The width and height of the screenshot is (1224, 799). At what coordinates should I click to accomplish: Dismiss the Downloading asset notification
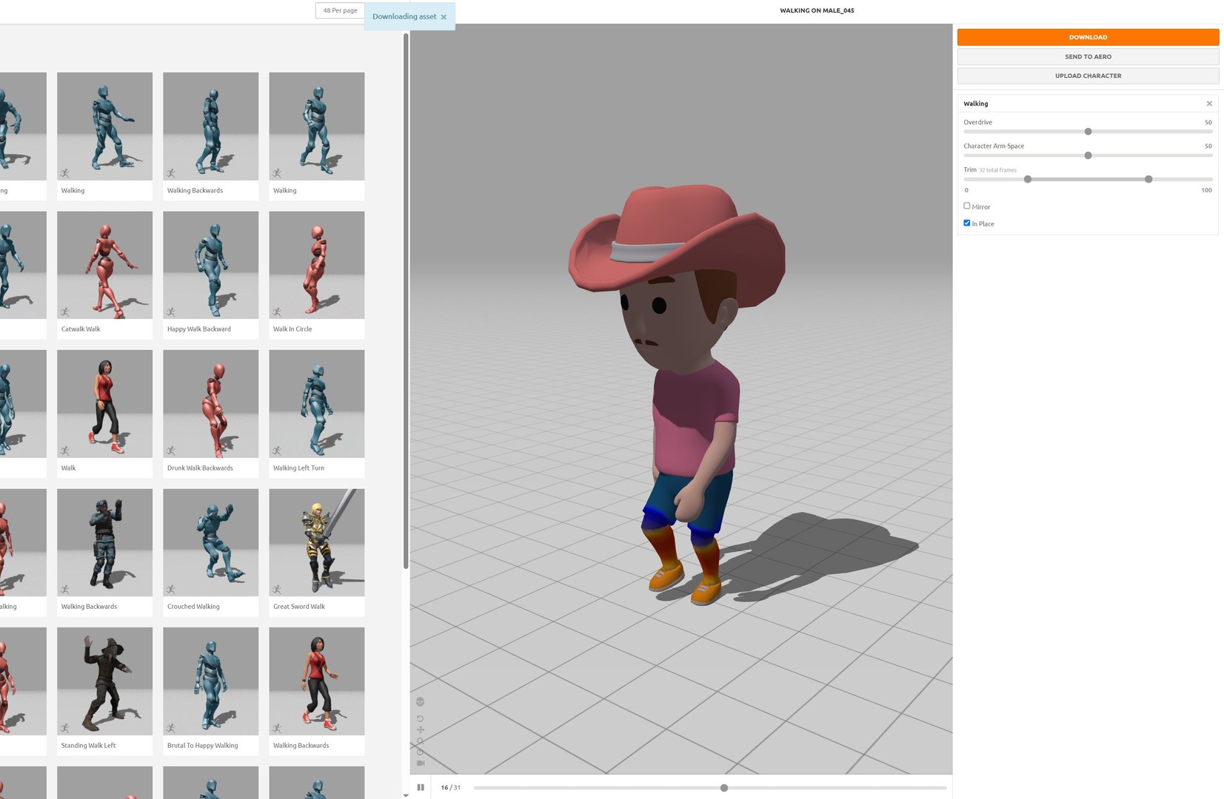click(444, 17)
